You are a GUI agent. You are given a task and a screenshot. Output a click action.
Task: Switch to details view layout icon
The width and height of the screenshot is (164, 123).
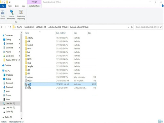159,121
